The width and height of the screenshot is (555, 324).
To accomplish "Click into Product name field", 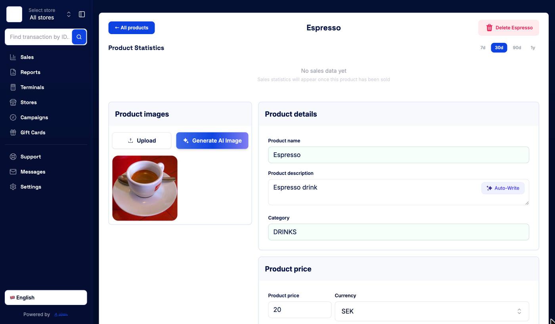I will tap(399, 155).
